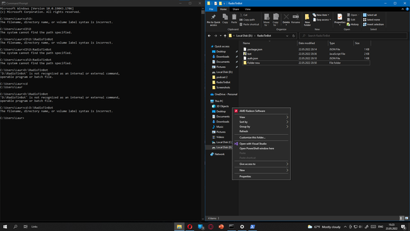
Task: Click AMD Radeon Software menu entry
Action: point(261,111)
